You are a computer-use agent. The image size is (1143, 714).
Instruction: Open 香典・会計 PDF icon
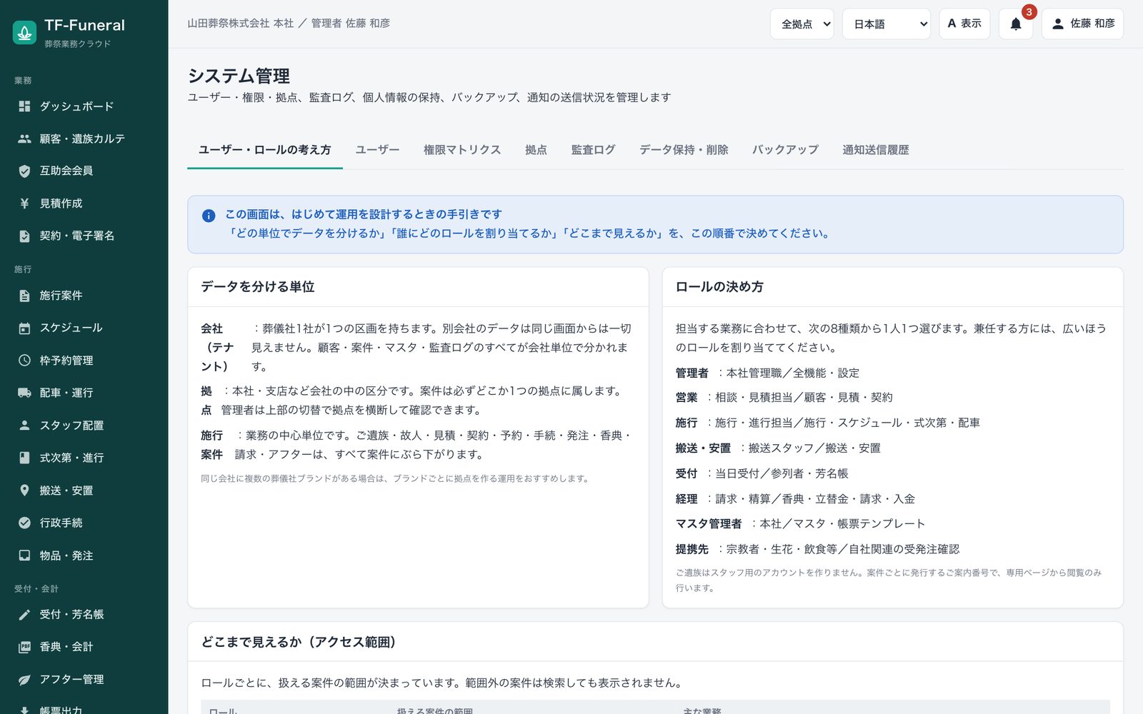coord(24,647)
